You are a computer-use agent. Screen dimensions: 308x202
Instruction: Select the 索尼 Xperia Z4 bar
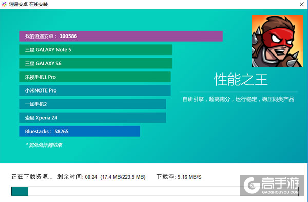[92, 118]
